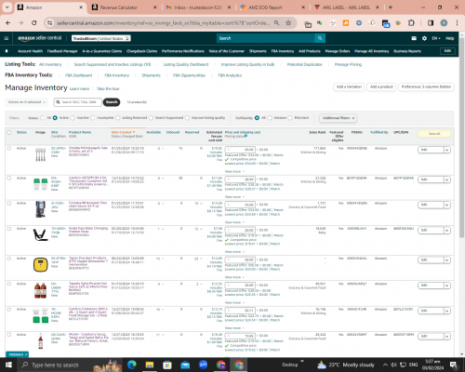The image size is (465, 372).
Task: Open the Listing Quality Dashboard link
Action: tap(186, 64)
